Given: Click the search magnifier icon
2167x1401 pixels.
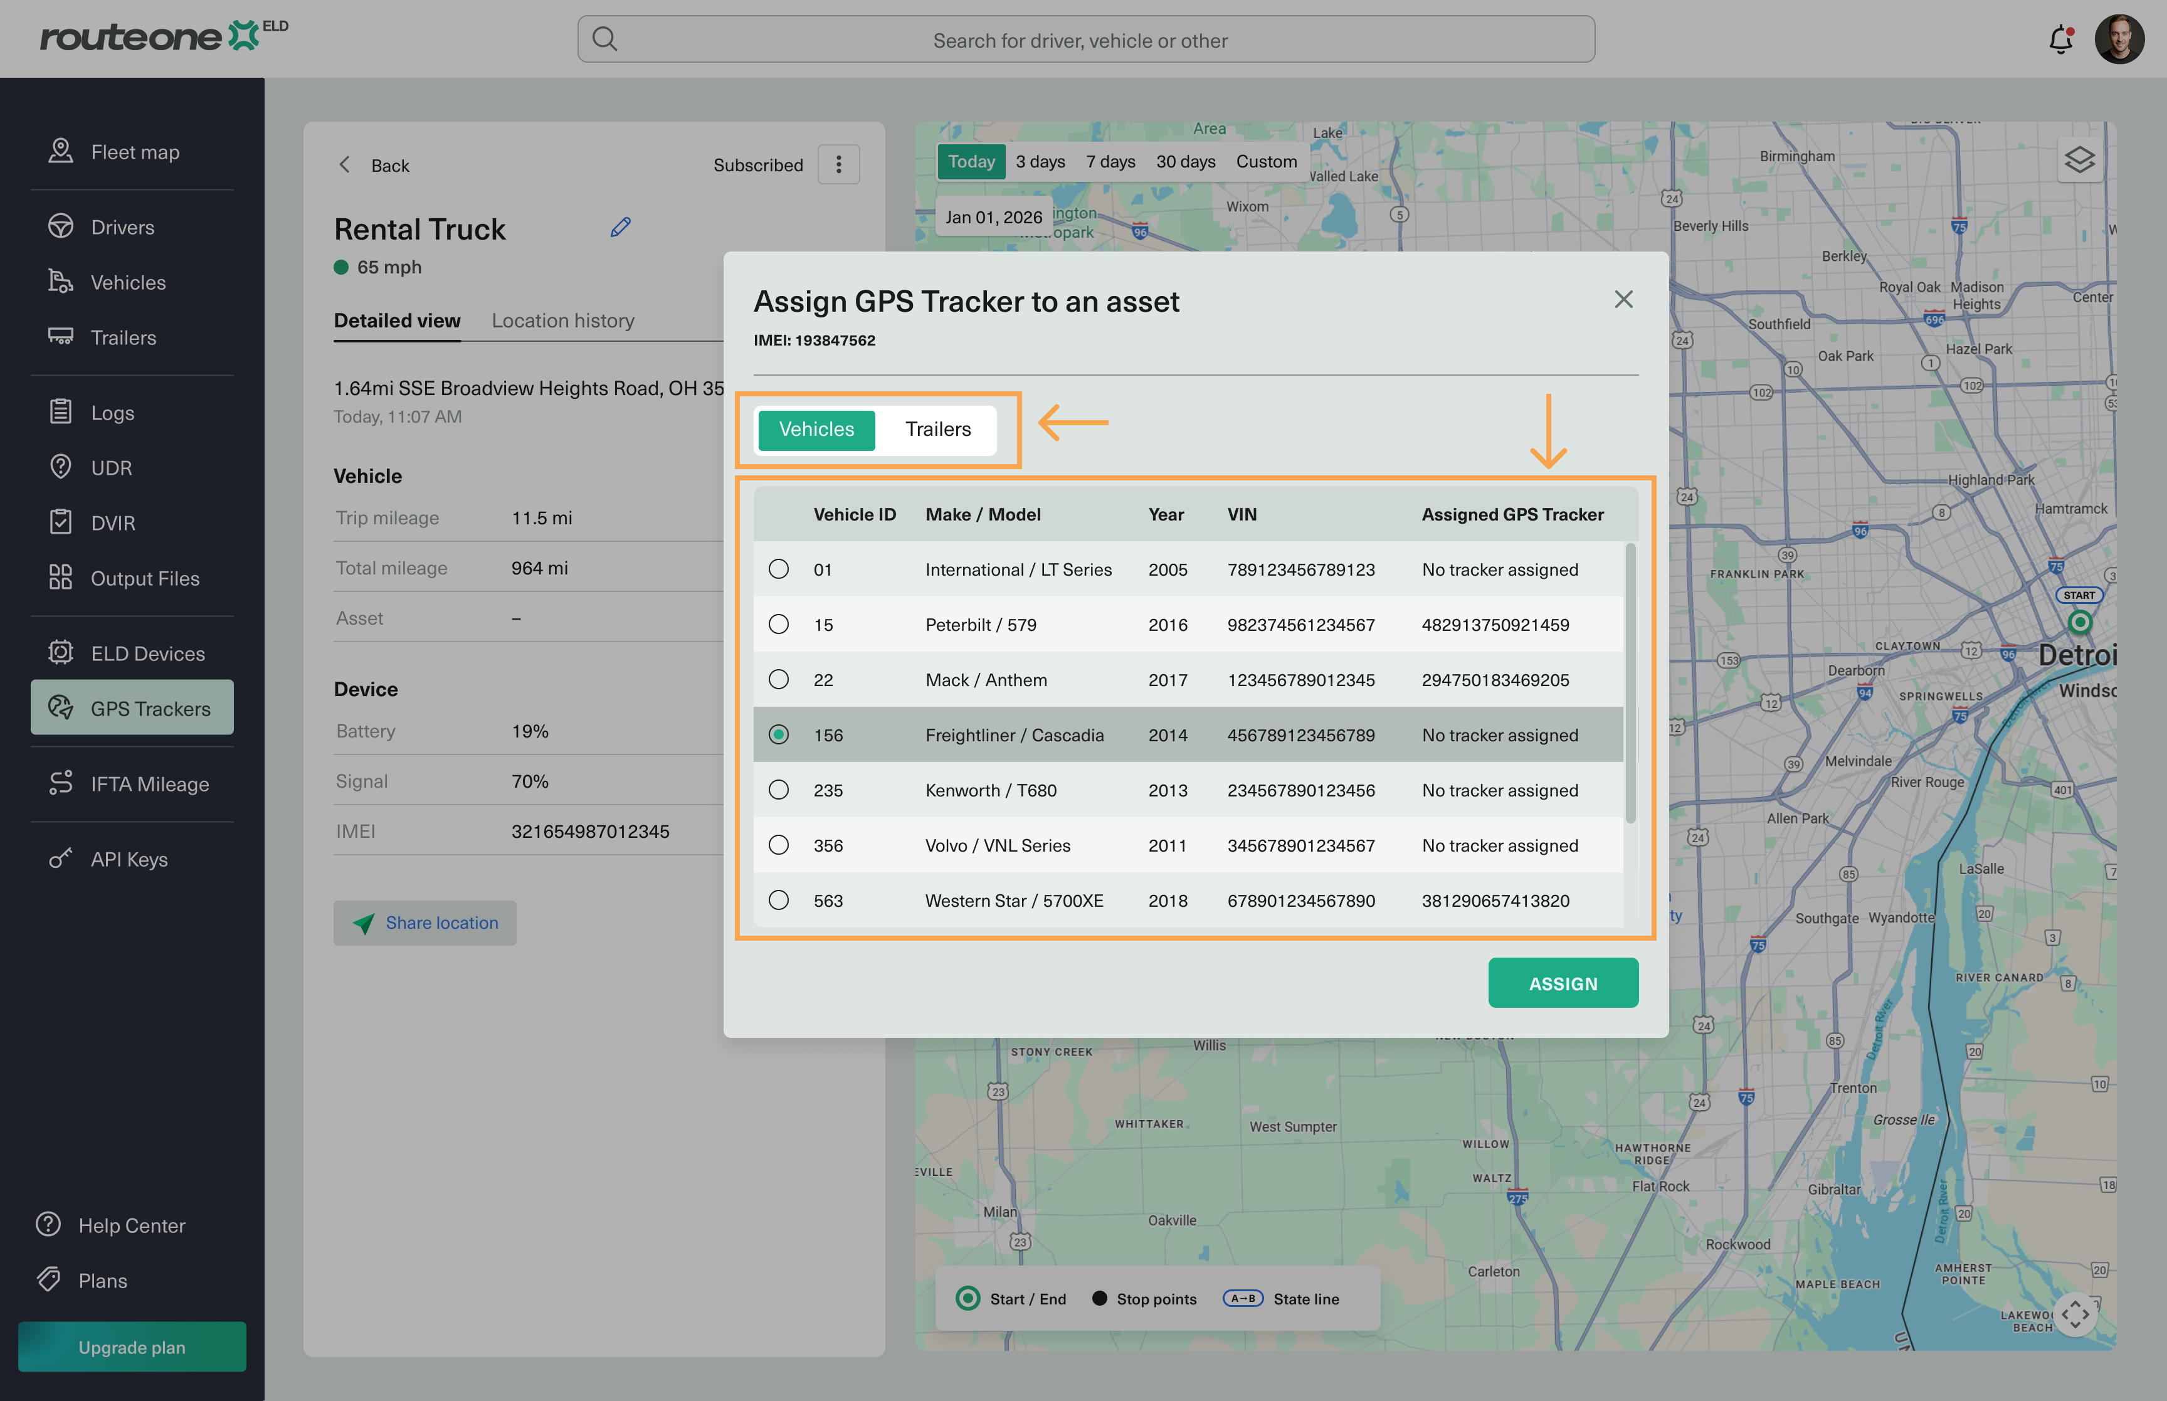Looking at the screenshot, I should point(604,39).
